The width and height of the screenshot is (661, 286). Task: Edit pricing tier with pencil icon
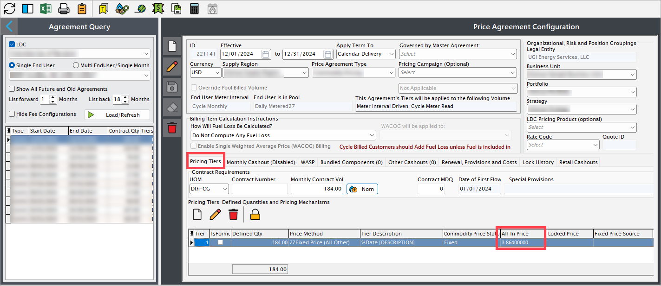point(216,214)
